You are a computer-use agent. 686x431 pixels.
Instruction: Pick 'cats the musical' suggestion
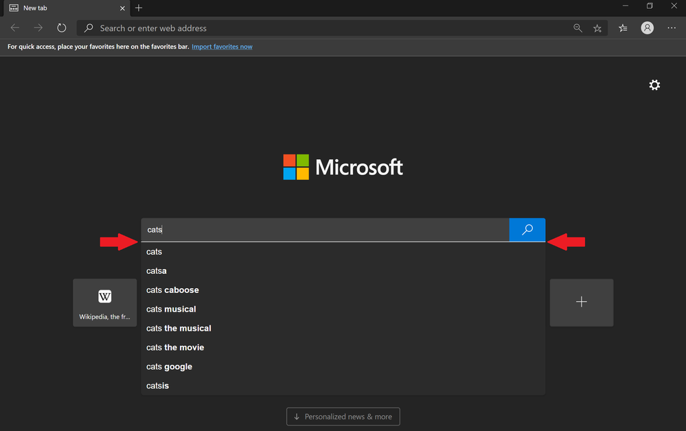[343, 328]
